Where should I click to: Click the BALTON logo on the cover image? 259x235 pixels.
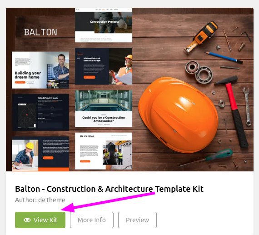pyautogui.click(x=40, y=32)
